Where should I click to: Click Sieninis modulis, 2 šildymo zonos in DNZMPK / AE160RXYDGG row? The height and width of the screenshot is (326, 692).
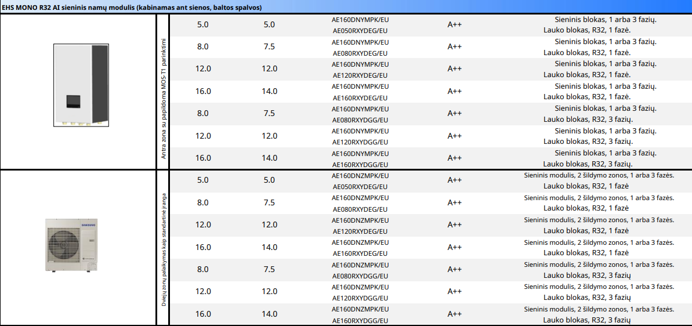[599, 309]
